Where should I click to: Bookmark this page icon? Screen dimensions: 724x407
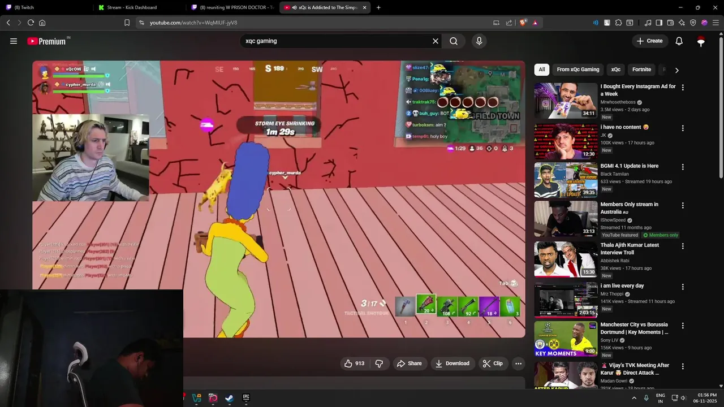tap(127, 23)
